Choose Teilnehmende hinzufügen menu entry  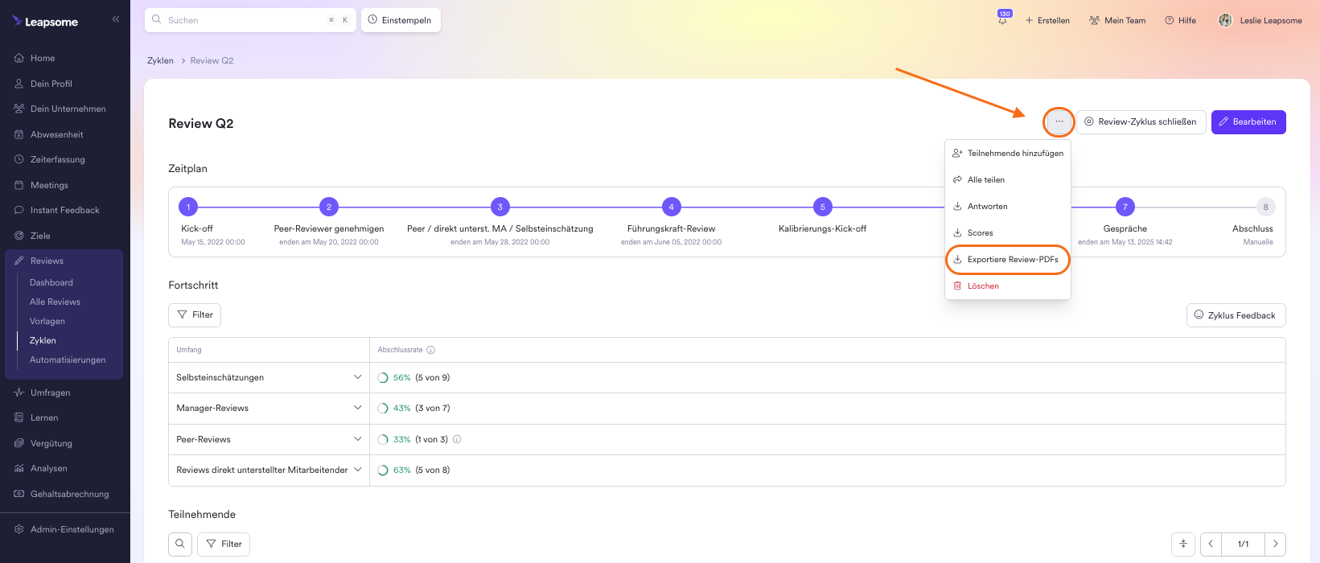point(1014,153)
